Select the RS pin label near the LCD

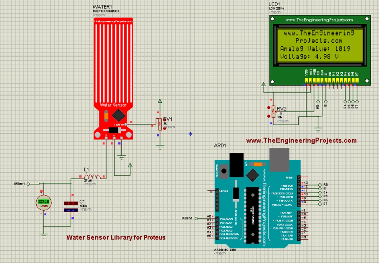pyautogui.click(x=318, y=107)
